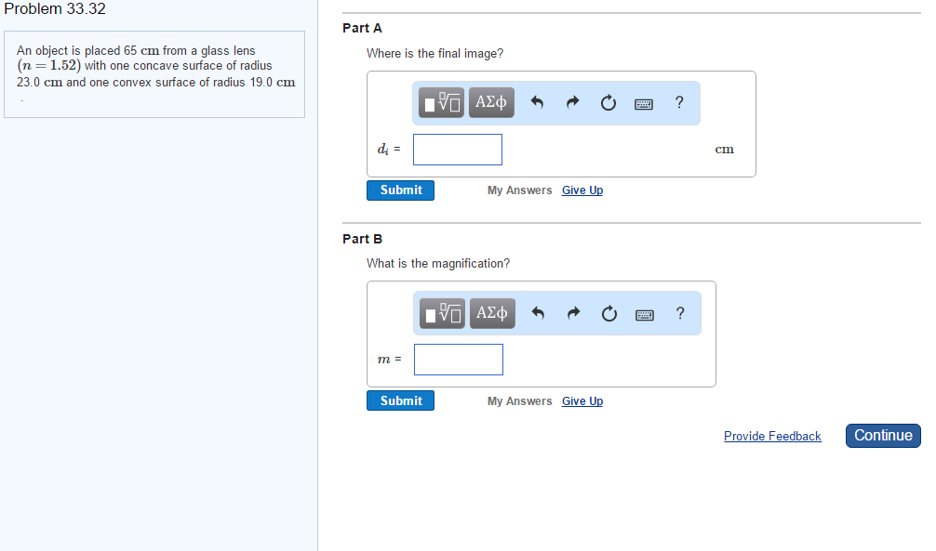The width and height of the screenshot is (936, 551).
Task: Click the undo arrow in Part B
Action: (x=537, y=314)
